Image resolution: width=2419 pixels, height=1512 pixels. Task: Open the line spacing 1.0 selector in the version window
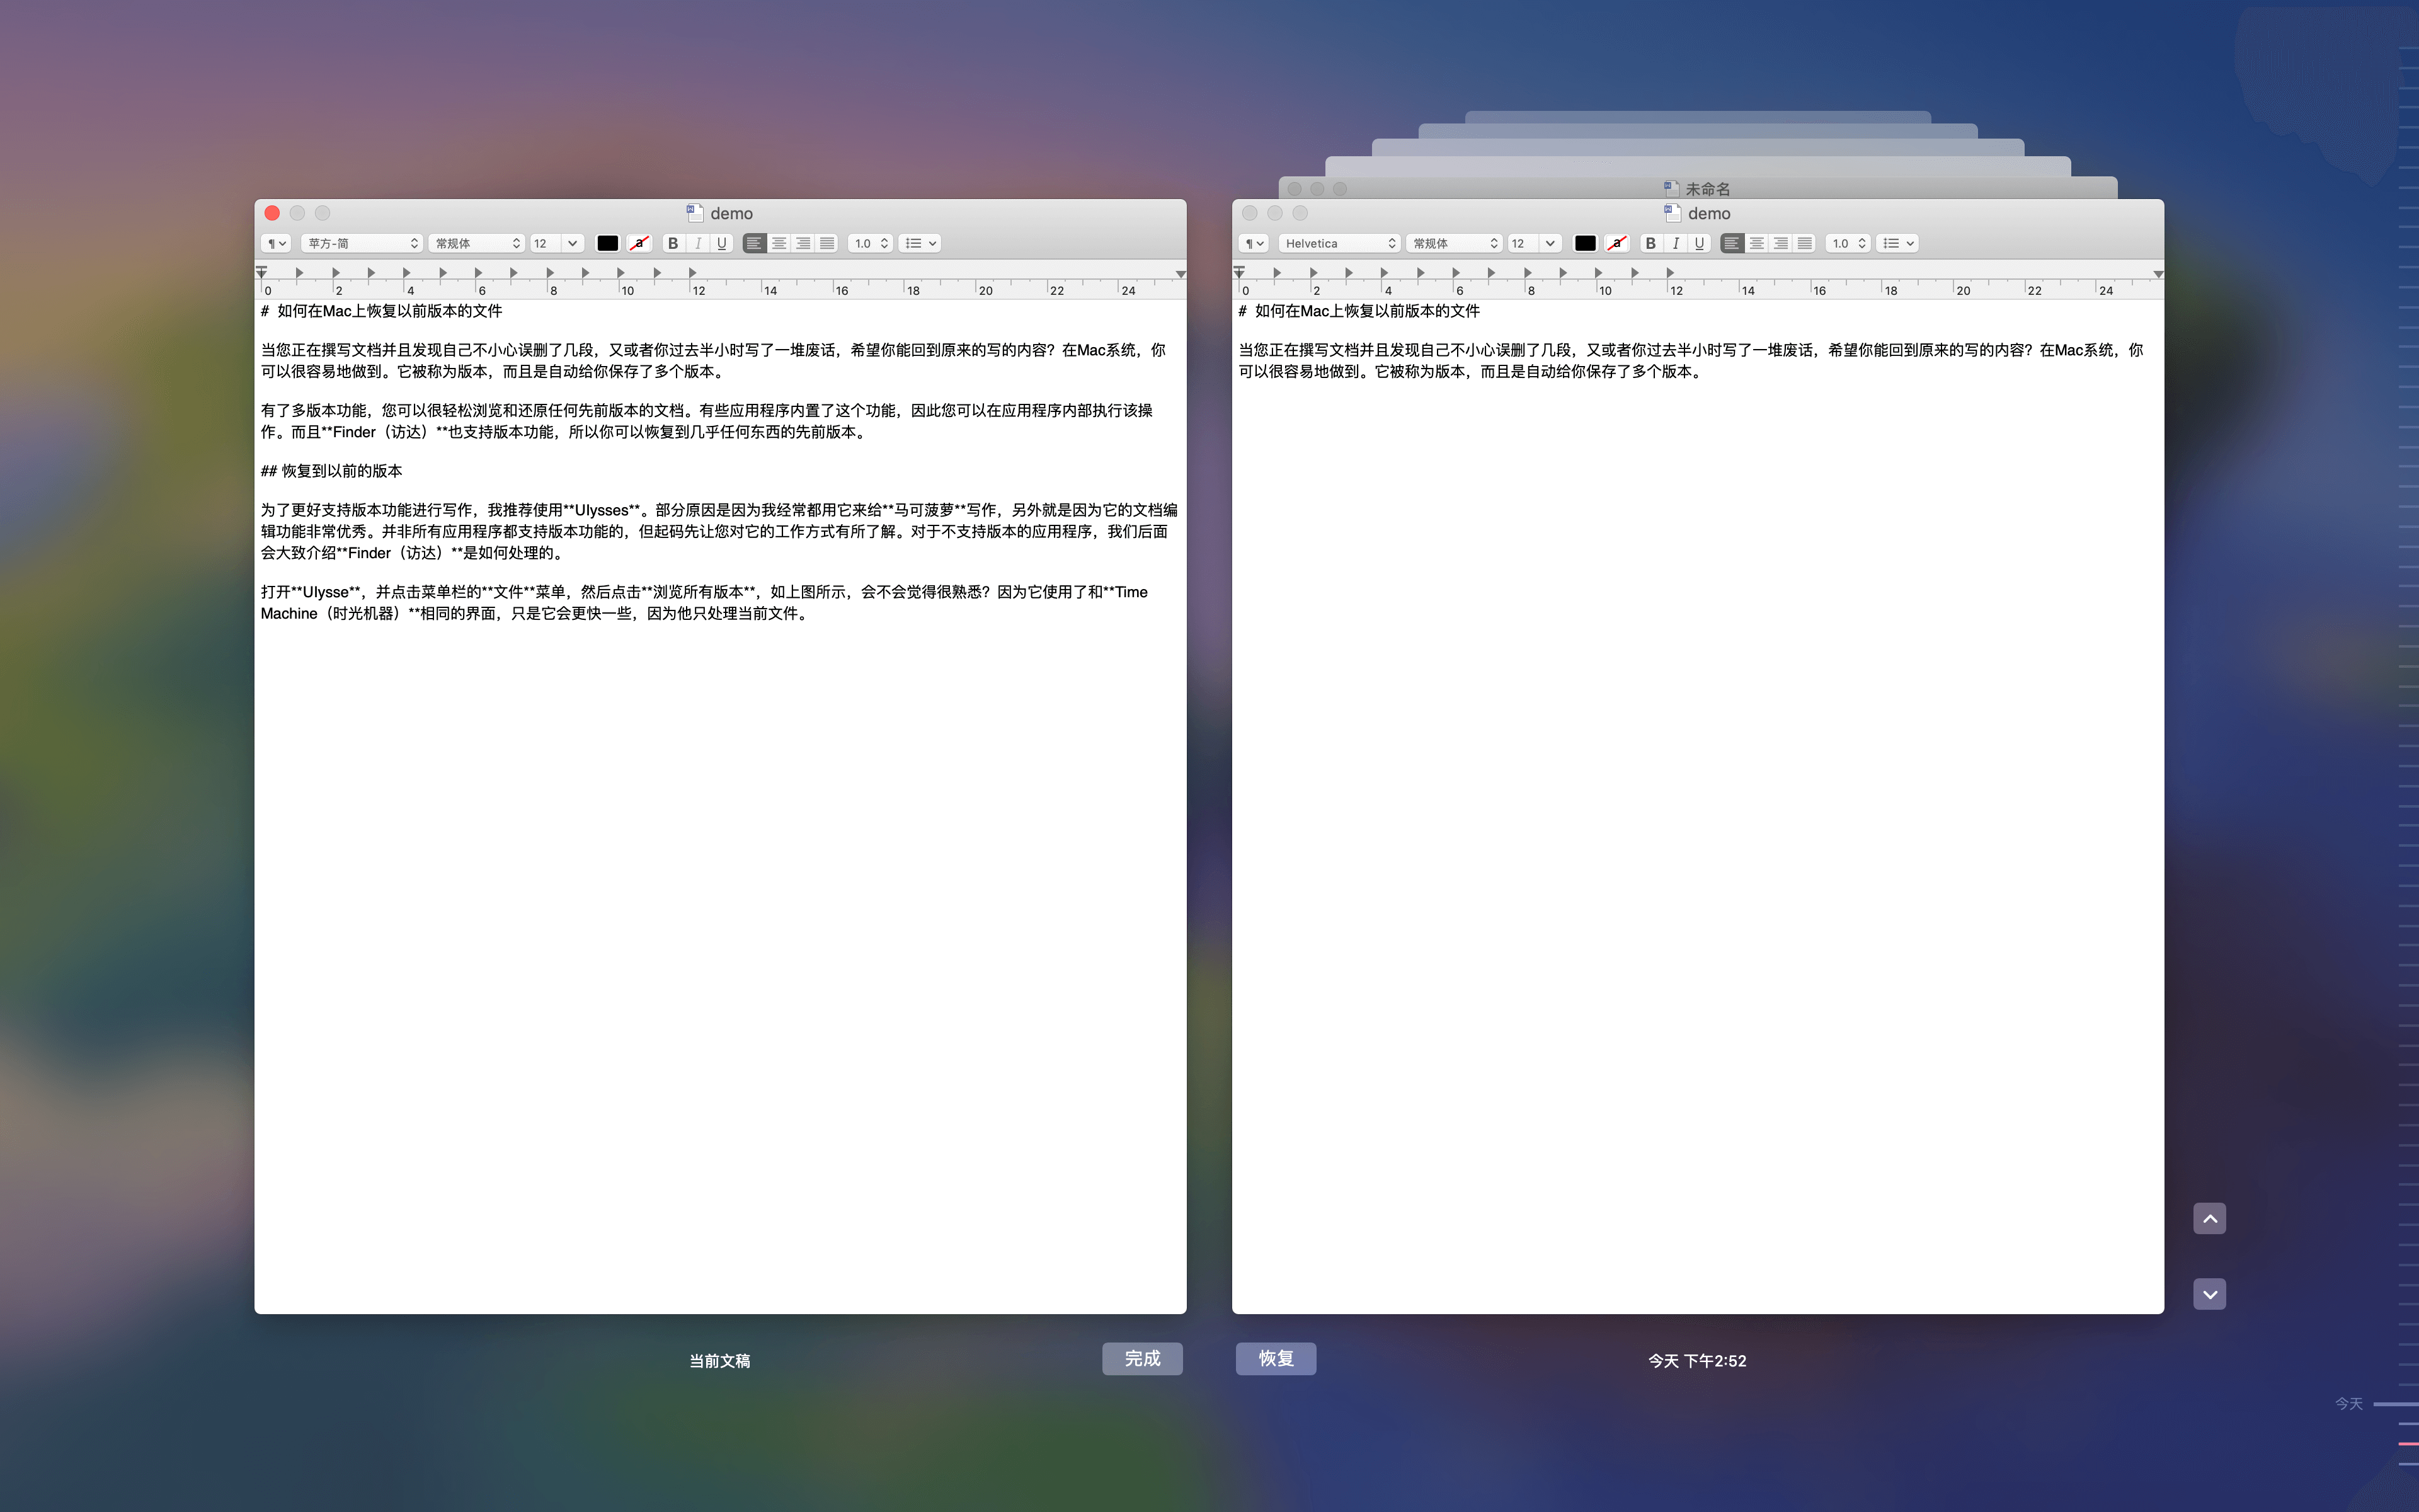[x=1847, y=243]
